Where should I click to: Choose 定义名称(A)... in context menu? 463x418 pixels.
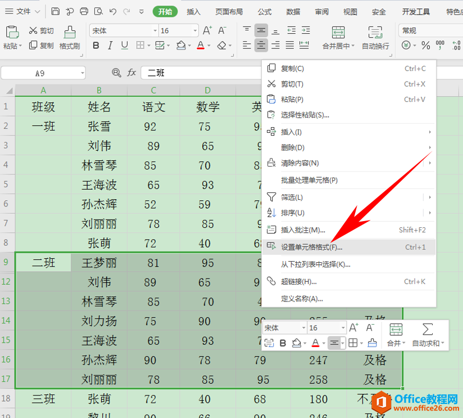pyautogui.click(x=348, y=299)
